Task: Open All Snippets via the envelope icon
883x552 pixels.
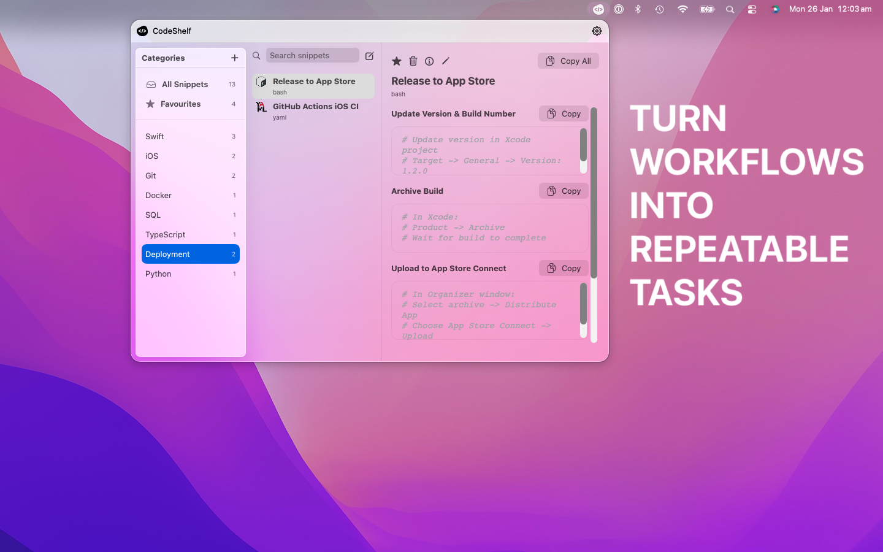Action: click(x=150, y=84)
